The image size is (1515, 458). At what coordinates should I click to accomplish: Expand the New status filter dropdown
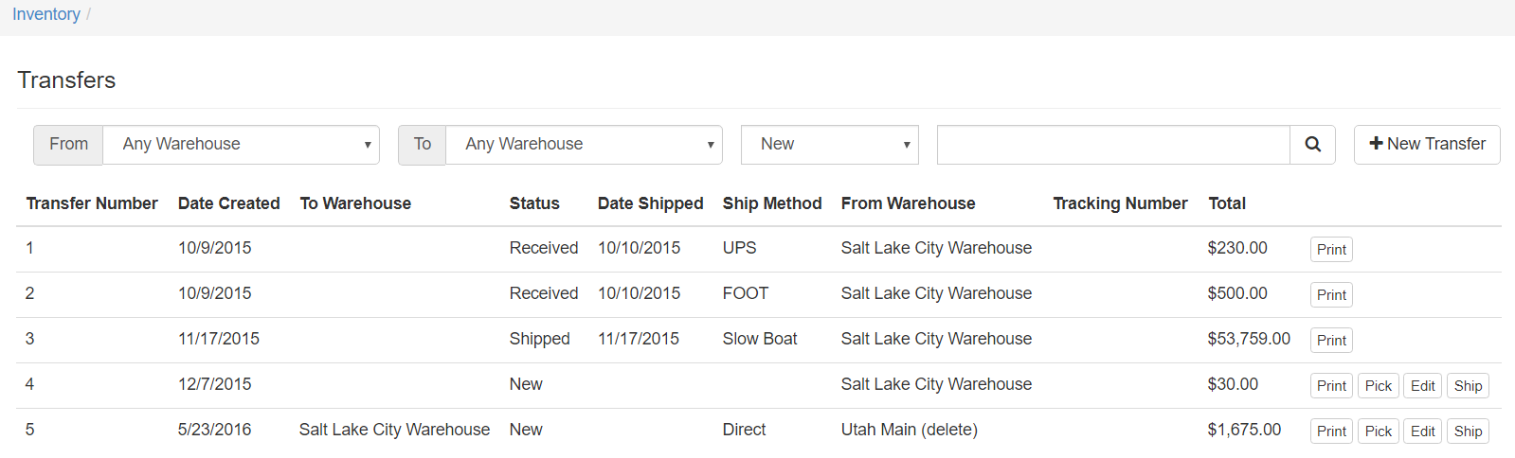coord(830,145)
